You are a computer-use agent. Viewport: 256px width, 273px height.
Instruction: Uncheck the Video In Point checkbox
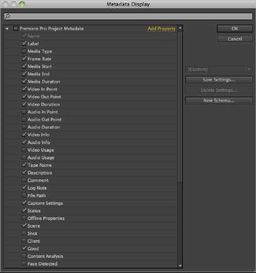24,89
